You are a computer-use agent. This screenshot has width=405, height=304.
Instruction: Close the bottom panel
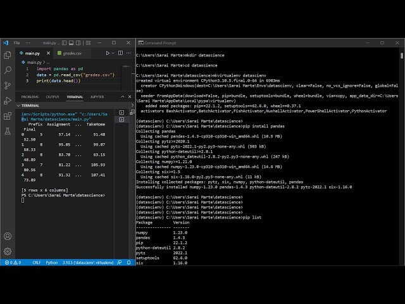point(130,97)
